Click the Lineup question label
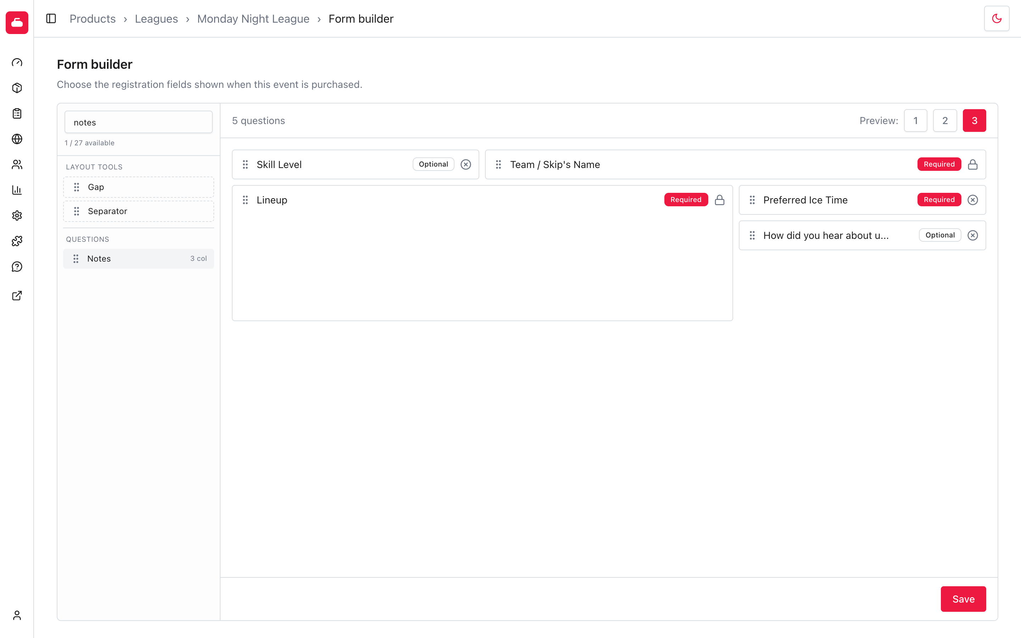Screen dimensions: 1021x638 coord(272,200)
